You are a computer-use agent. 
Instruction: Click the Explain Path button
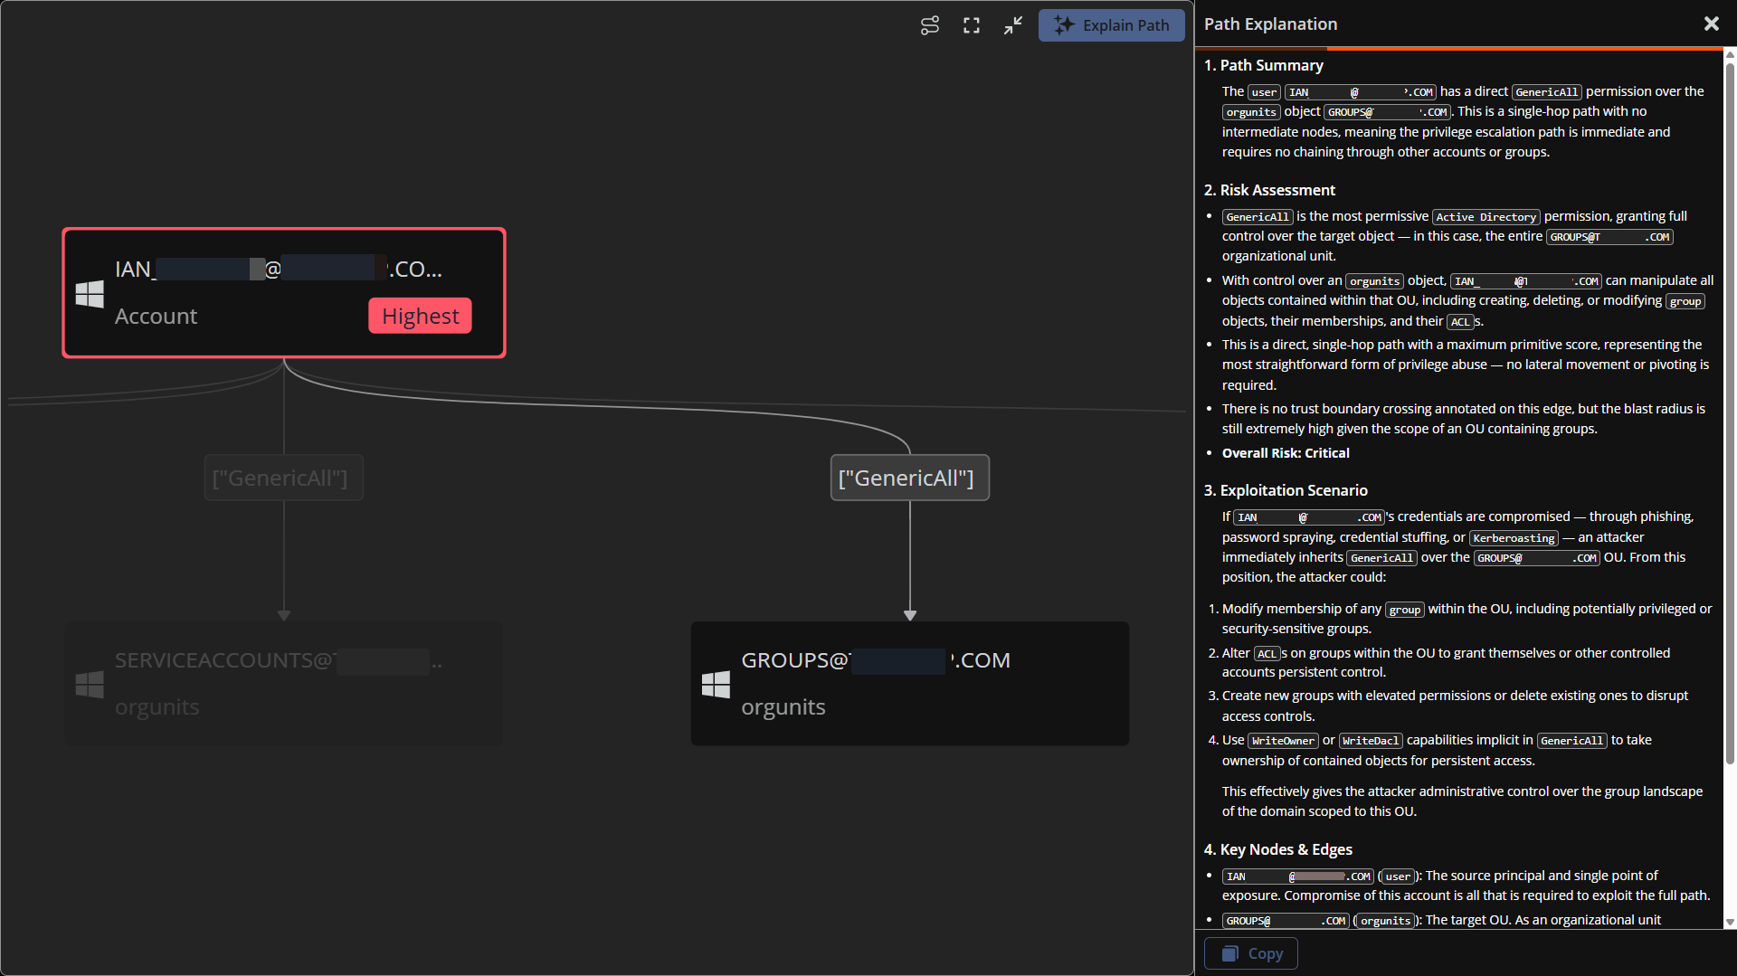1112,25
